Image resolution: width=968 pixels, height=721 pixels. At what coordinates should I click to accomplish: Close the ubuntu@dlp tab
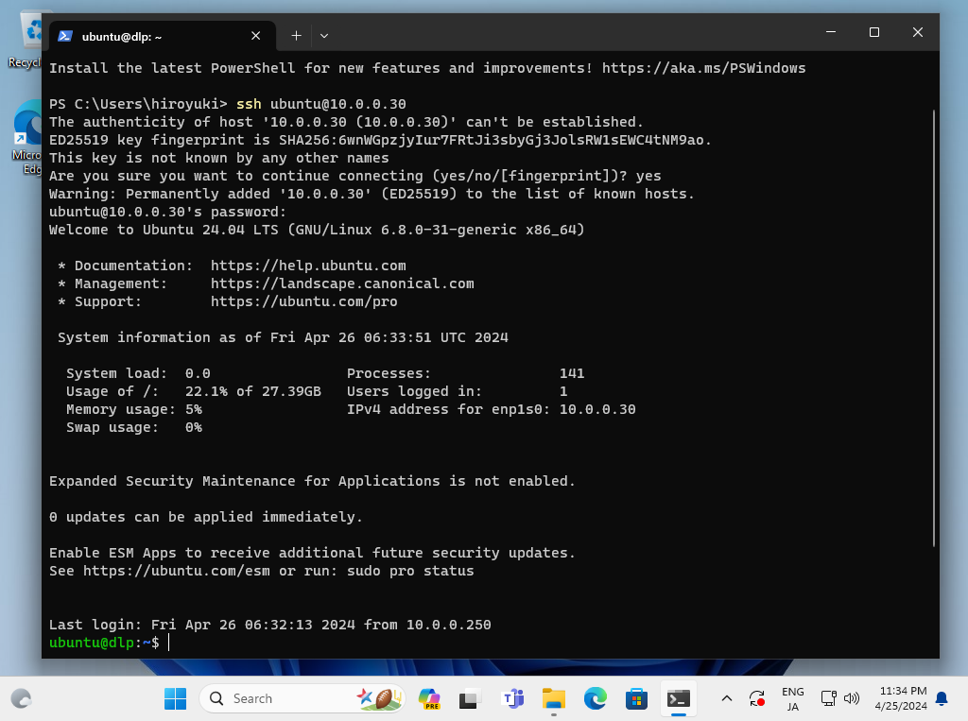[x=255, y=37]
